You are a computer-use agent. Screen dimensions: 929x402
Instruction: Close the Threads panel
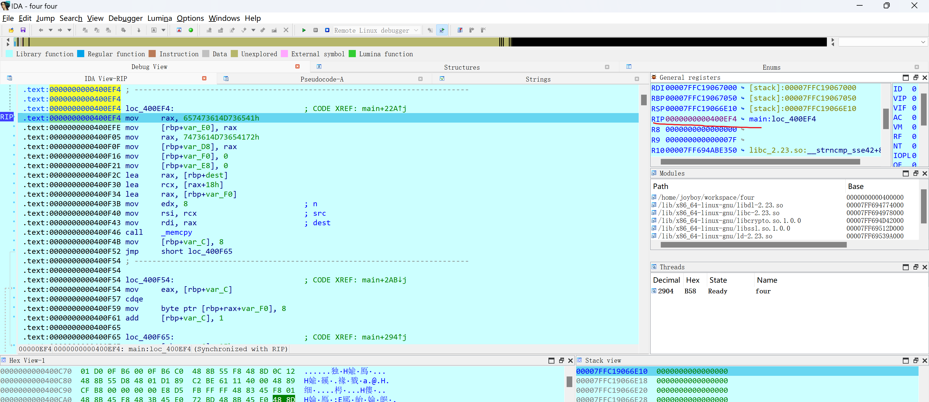click(x=925, y=267)
